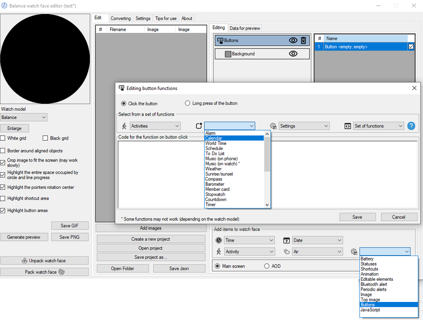Select the AOD radio button
423x320 pixels.
(x=267, y=266)
